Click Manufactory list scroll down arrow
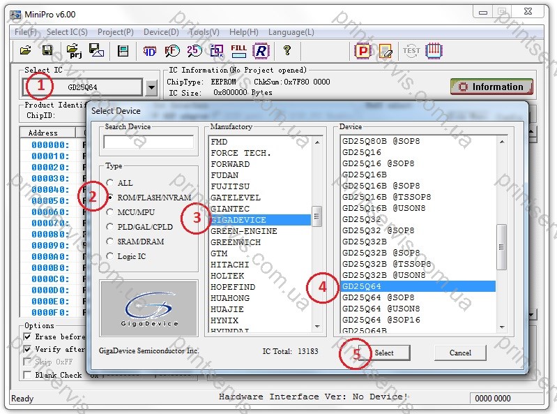The height and width of the screenshot is (414, 557). (x=317, y=326)
